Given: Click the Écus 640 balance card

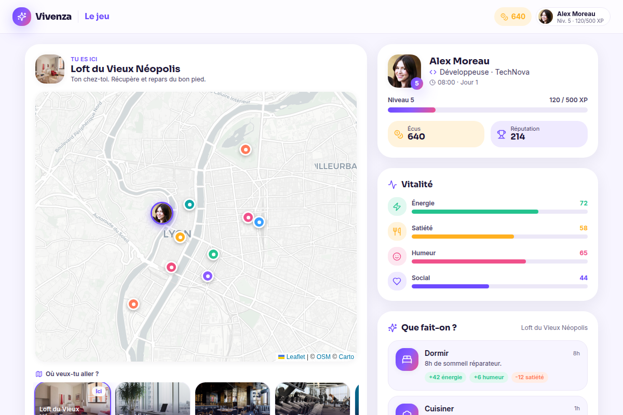Looking at the screenshot, I should [436, 134].
